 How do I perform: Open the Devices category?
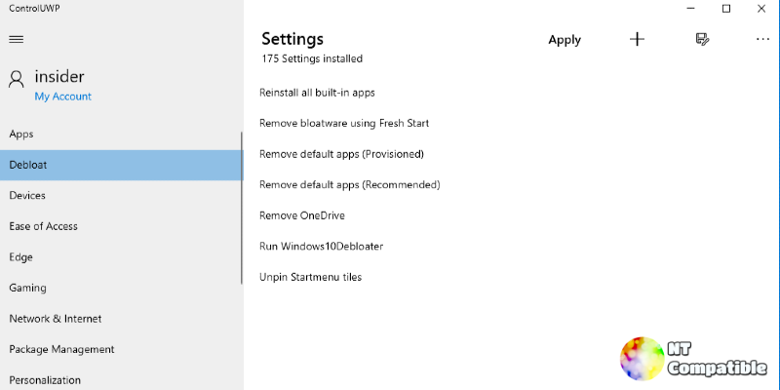pyautogui.click(x=121, y=196)
